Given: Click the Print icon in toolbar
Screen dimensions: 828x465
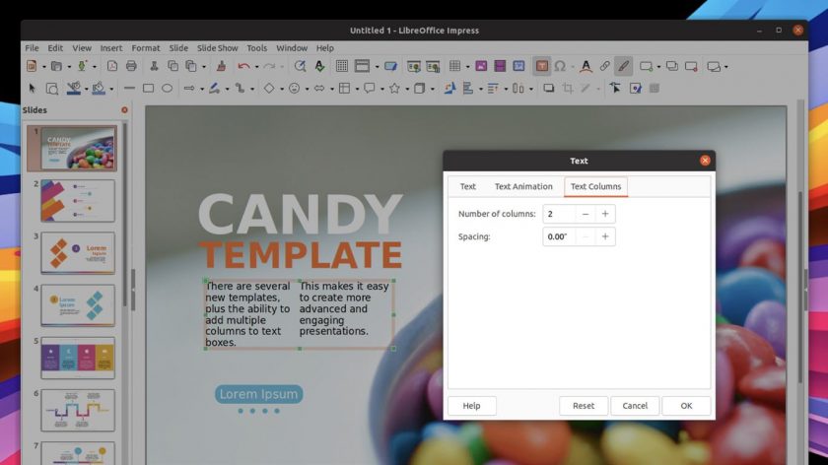Looking at the screenshot, I should coord(131,66).
